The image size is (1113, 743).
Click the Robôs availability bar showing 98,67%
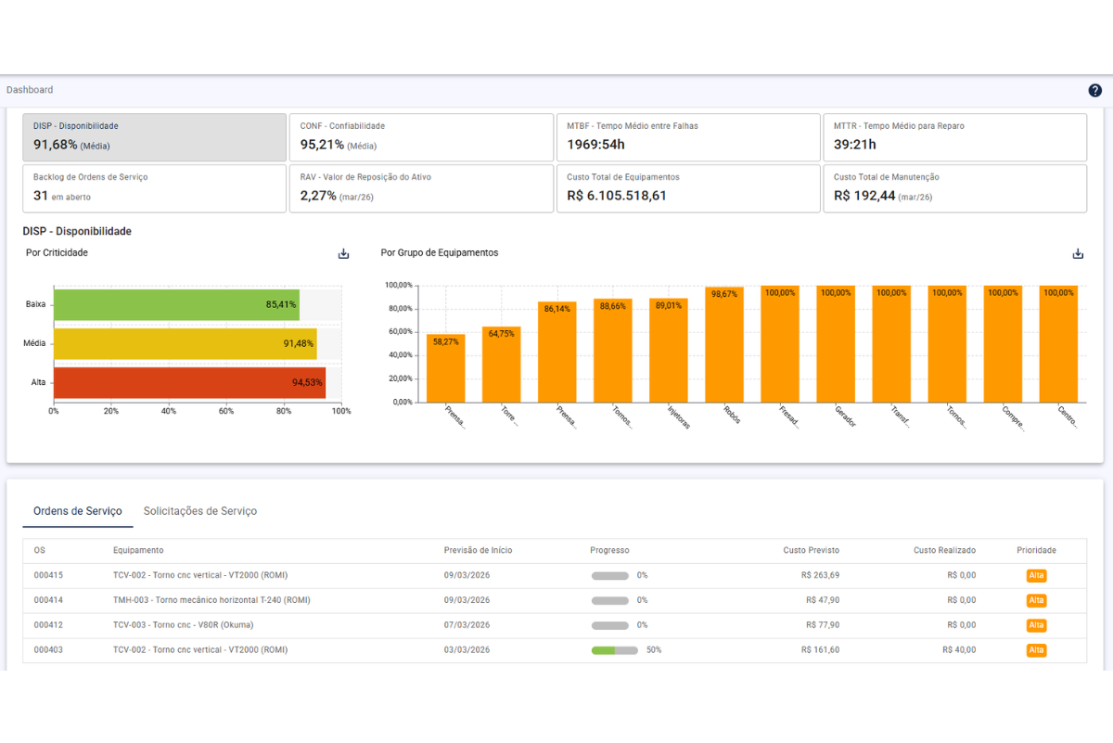pyautogui.click(x=724, y=343)
